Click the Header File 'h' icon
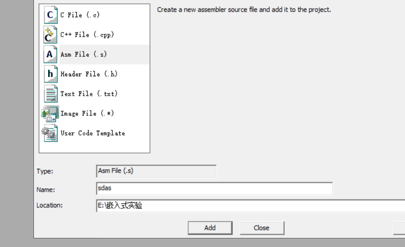This screenshot has width=405, height=247. pos(50,74)
